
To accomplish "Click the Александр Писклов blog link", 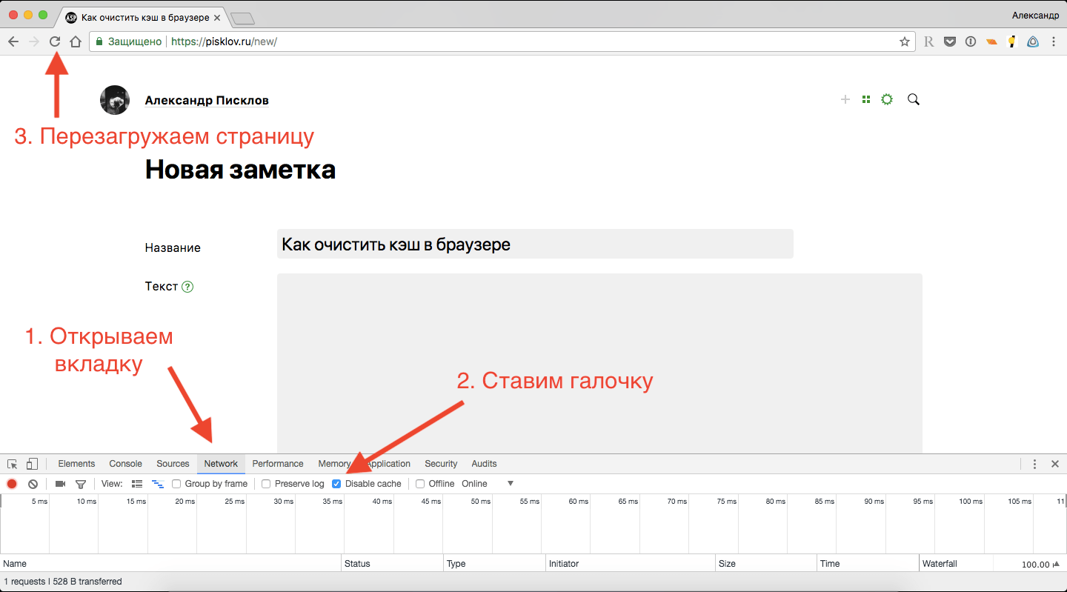I will coord(207,100).
